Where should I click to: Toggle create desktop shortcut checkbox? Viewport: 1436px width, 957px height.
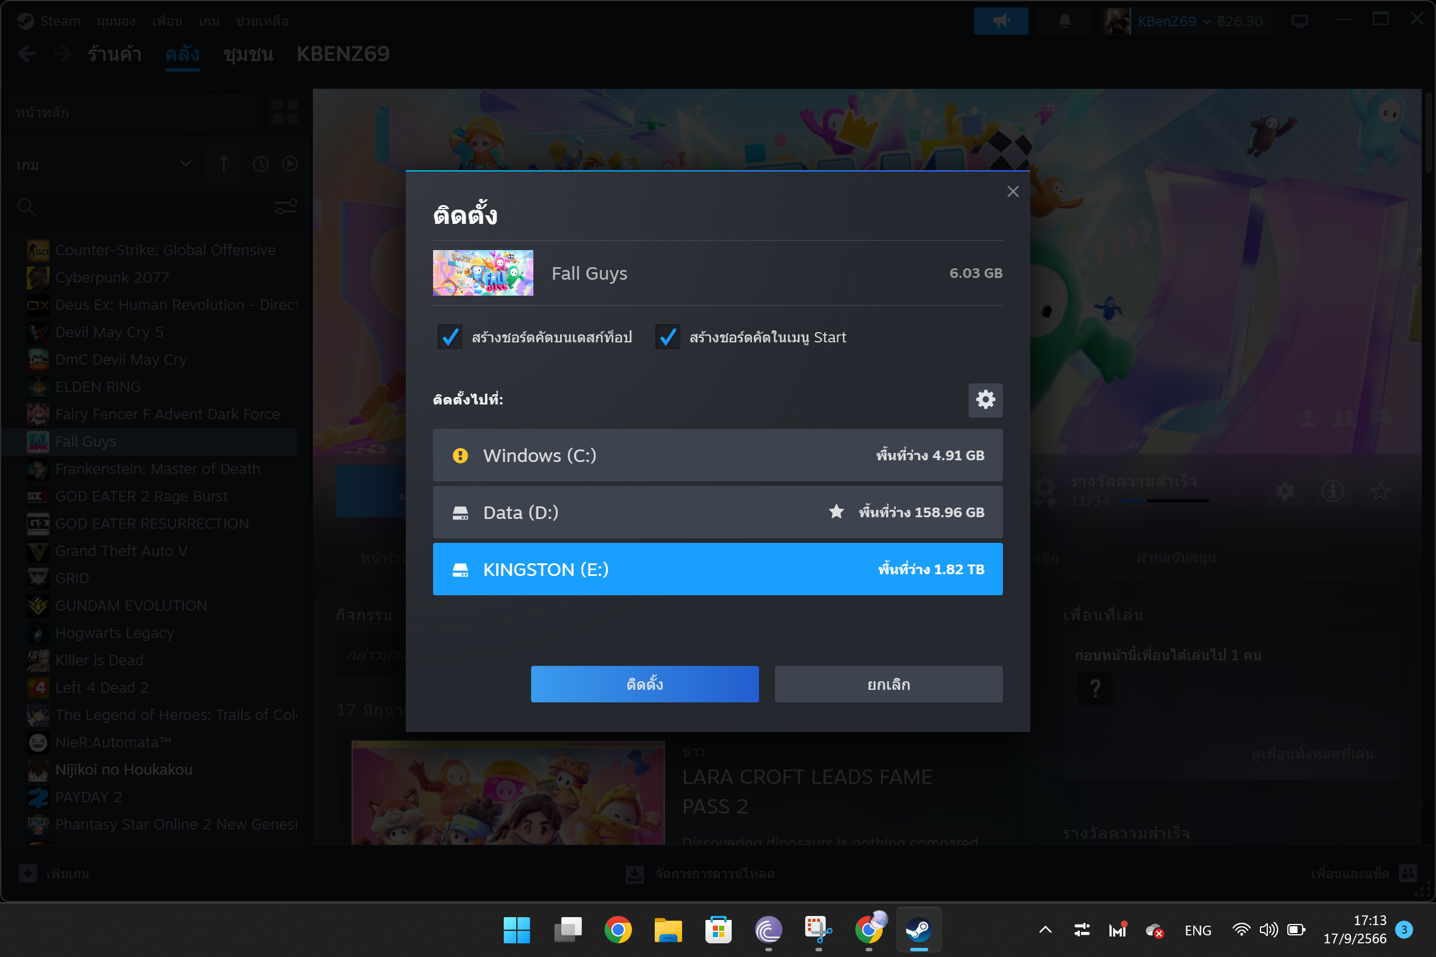450,337
